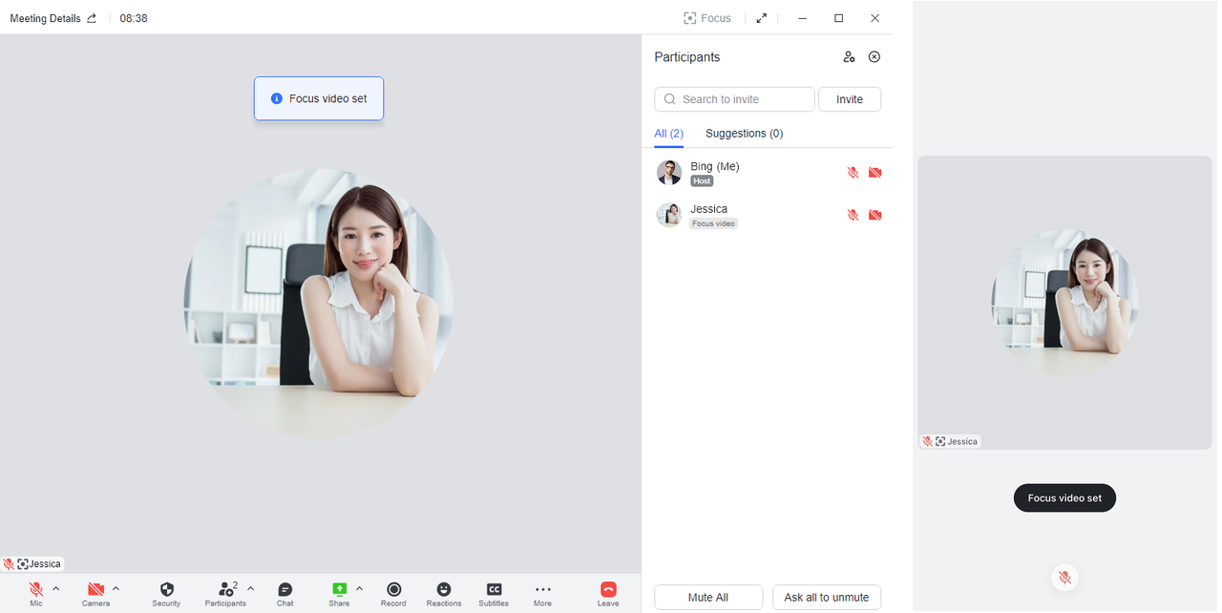Open participant settings gear icon in Participants panel
This screenshot has width=1222, height=613.
849,56
